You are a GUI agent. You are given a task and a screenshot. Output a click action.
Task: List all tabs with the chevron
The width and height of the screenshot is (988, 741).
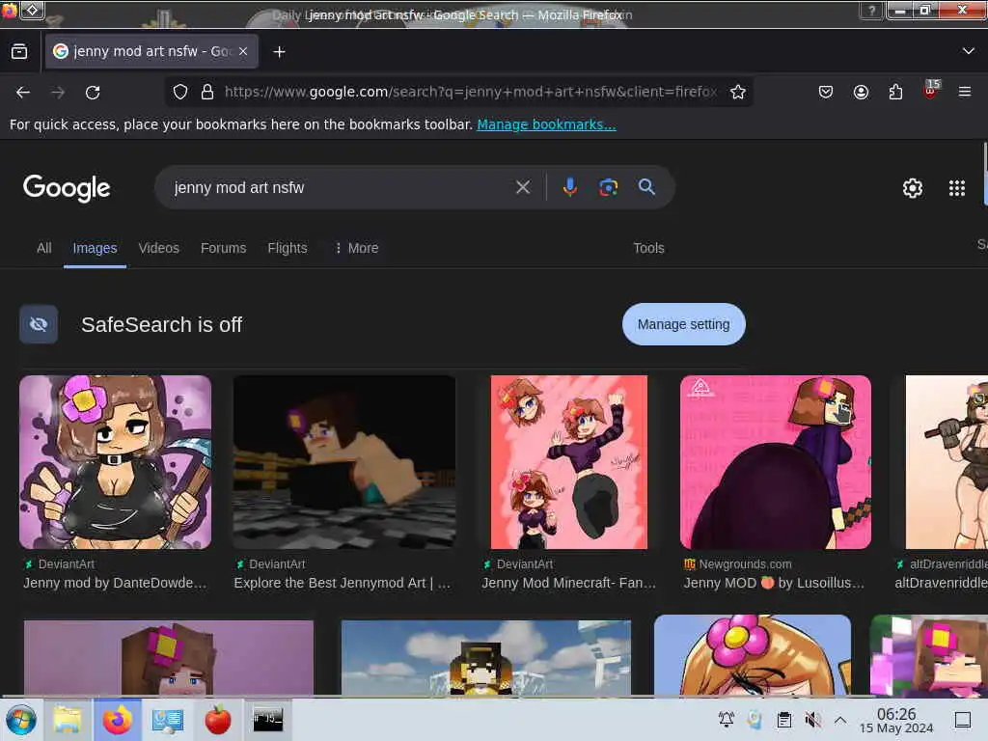coord(968,51)
